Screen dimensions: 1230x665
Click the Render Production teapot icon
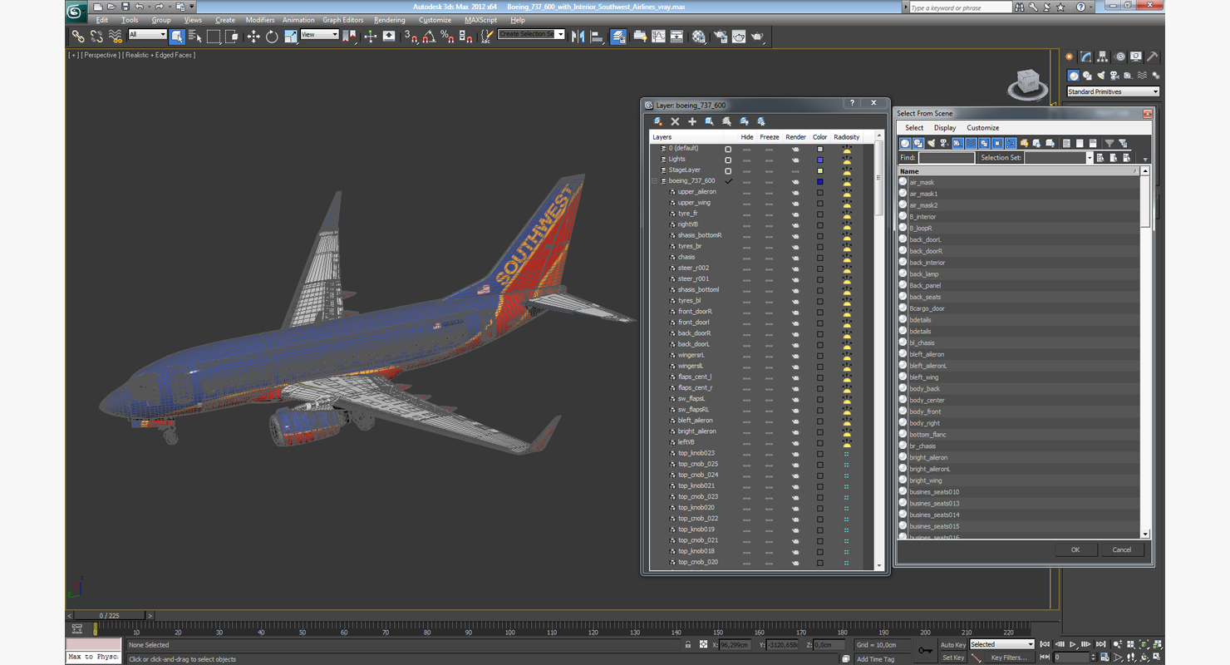[x=757, y=37]
